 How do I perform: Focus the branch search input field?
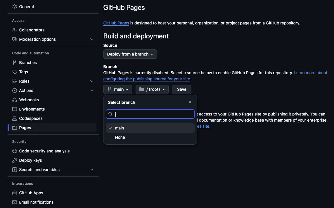tap(150, 114)
